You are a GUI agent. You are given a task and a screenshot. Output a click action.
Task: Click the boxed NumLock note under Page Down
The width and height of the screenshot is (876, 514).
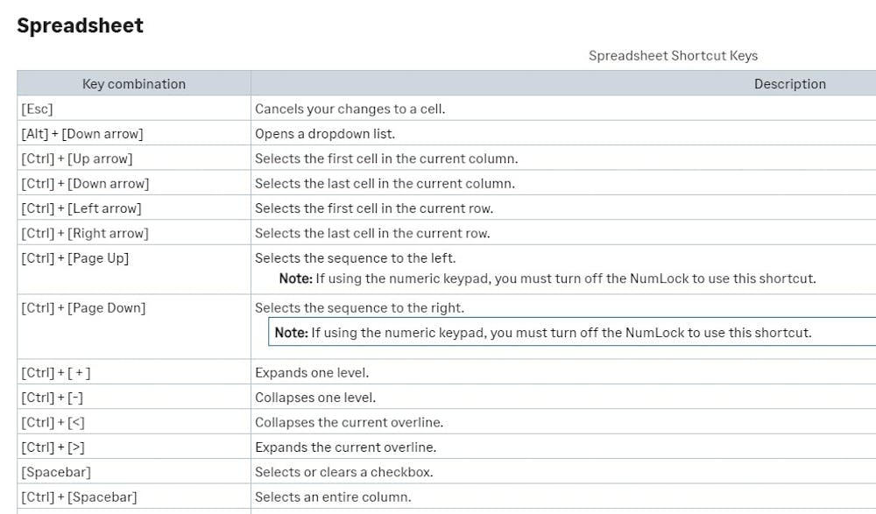click(543, 333)
